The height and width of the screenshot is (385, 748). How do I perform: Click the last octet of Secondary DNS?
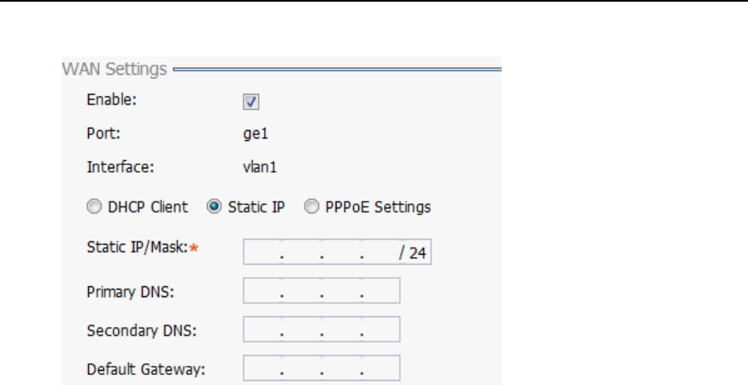pos(381,330)
